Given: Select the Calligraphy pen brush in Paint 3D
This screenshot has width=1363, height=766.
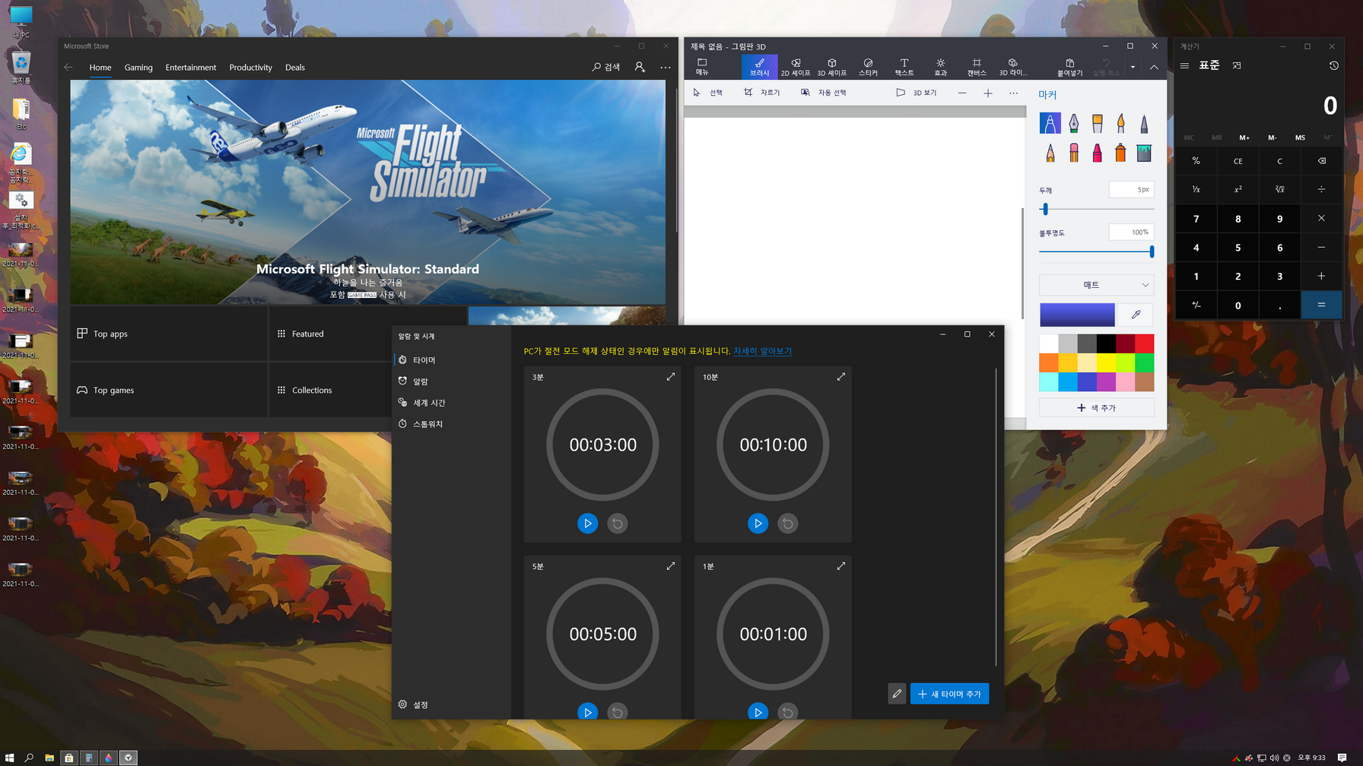Looking at the screenshot, I should point(1073,123).
